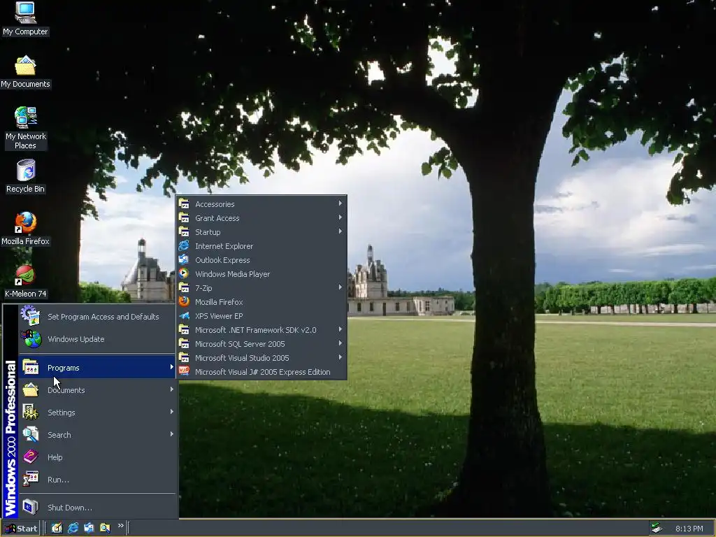Image resolution: width=716 pixels, height=537 pixels.
Task: Open Set Program Access and Defaults
Action: pos(97,317)
